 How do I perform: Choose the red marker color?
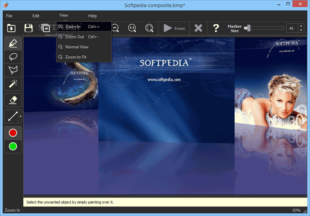tap(13, 133)
